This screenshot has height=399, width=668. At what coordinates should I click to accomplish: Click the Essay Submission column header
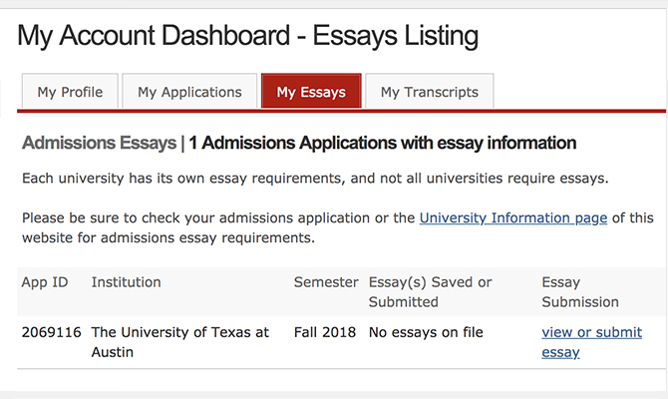(580, 291)
